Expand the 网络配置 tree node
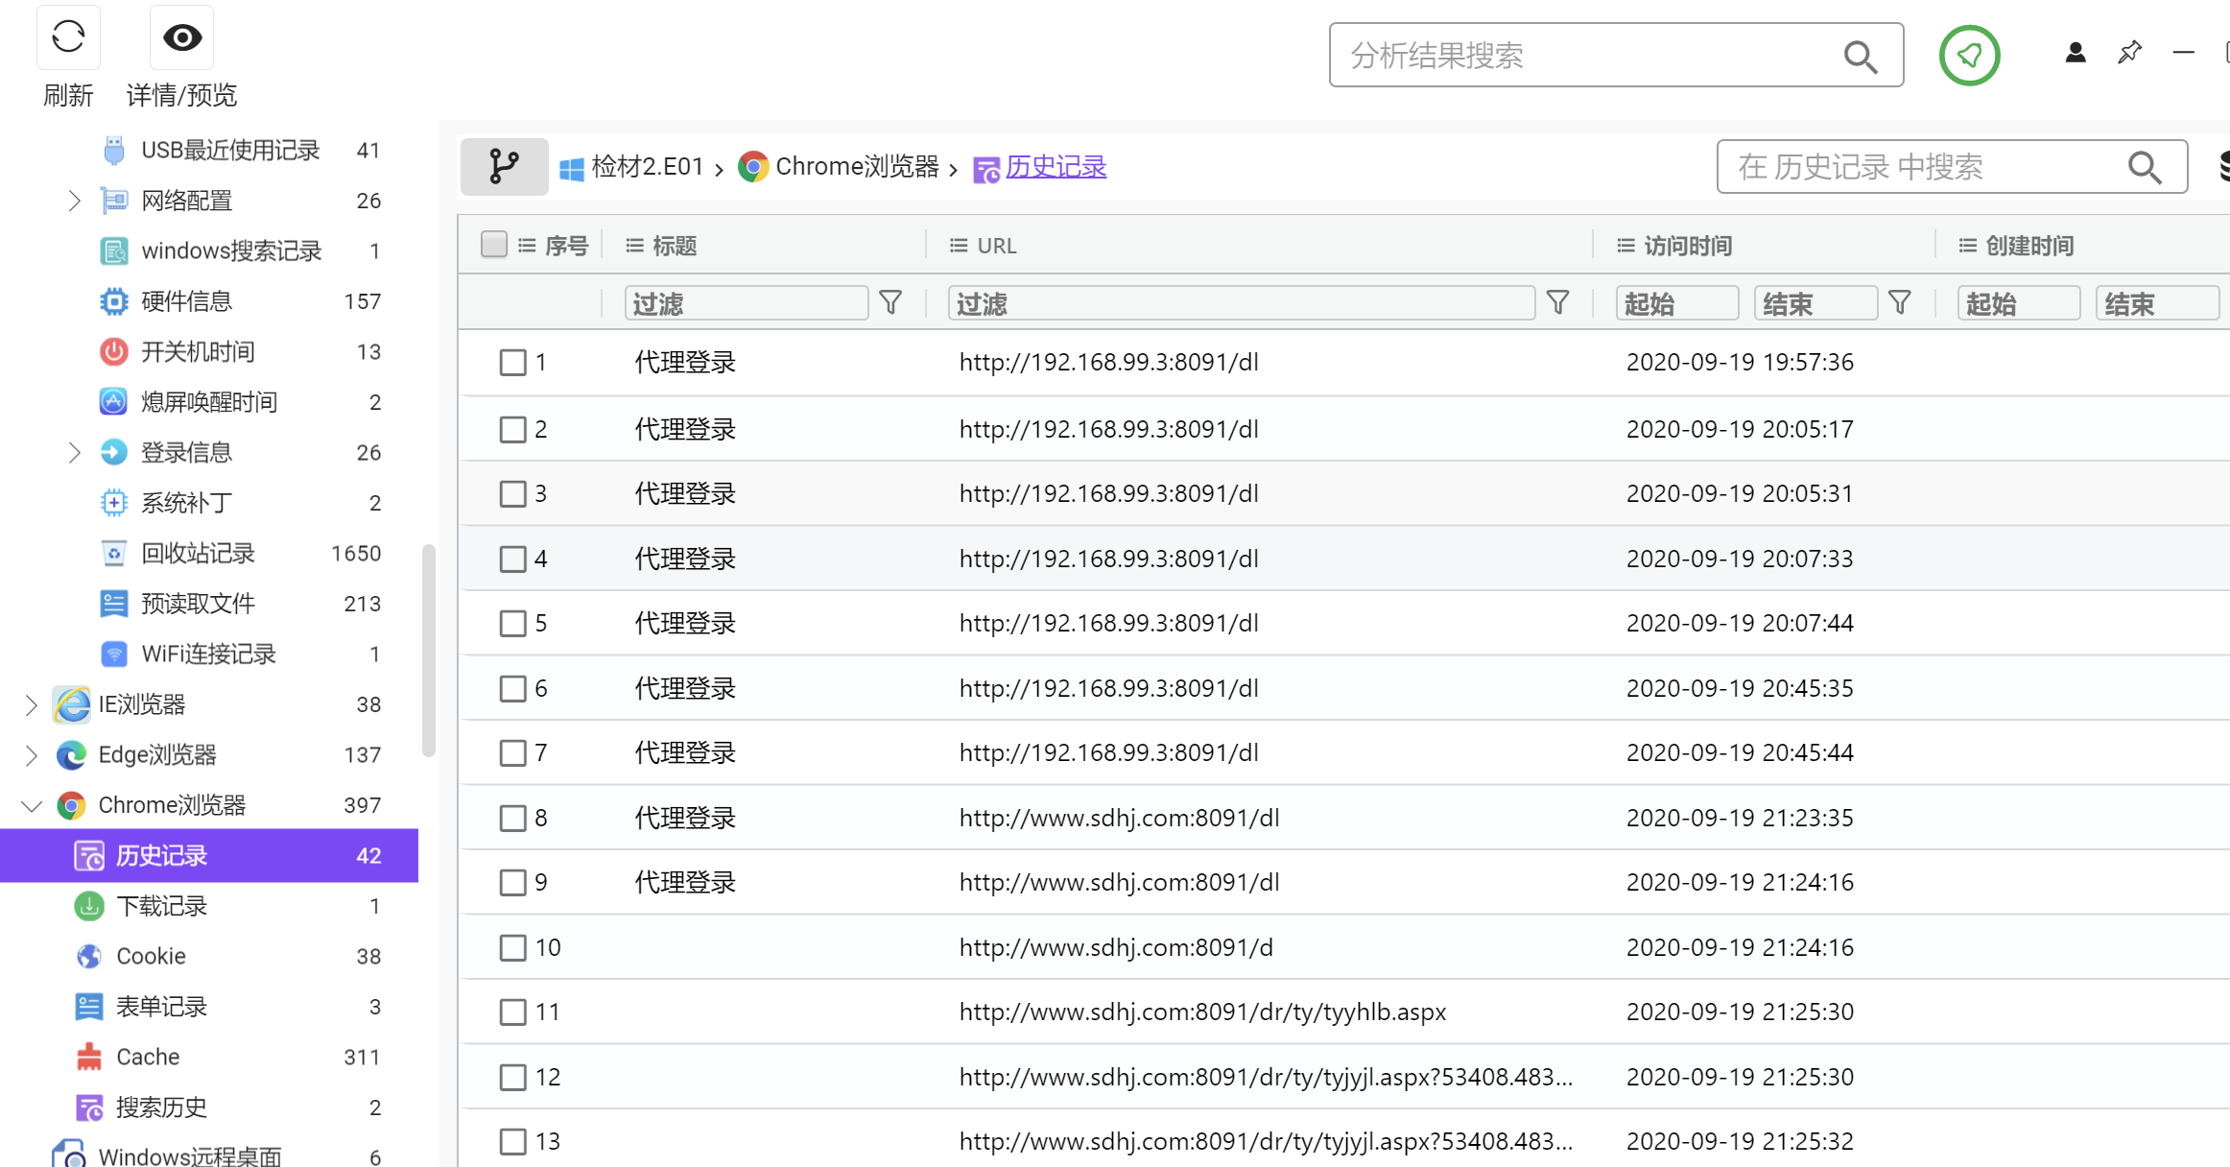 (x=74, y=201)
